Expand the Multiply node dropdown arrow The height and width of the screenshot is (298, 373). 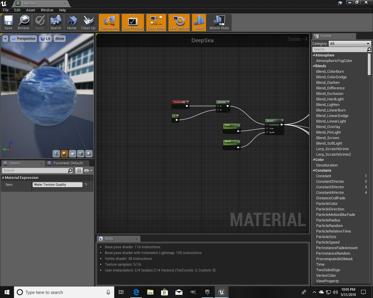[228, 102]
